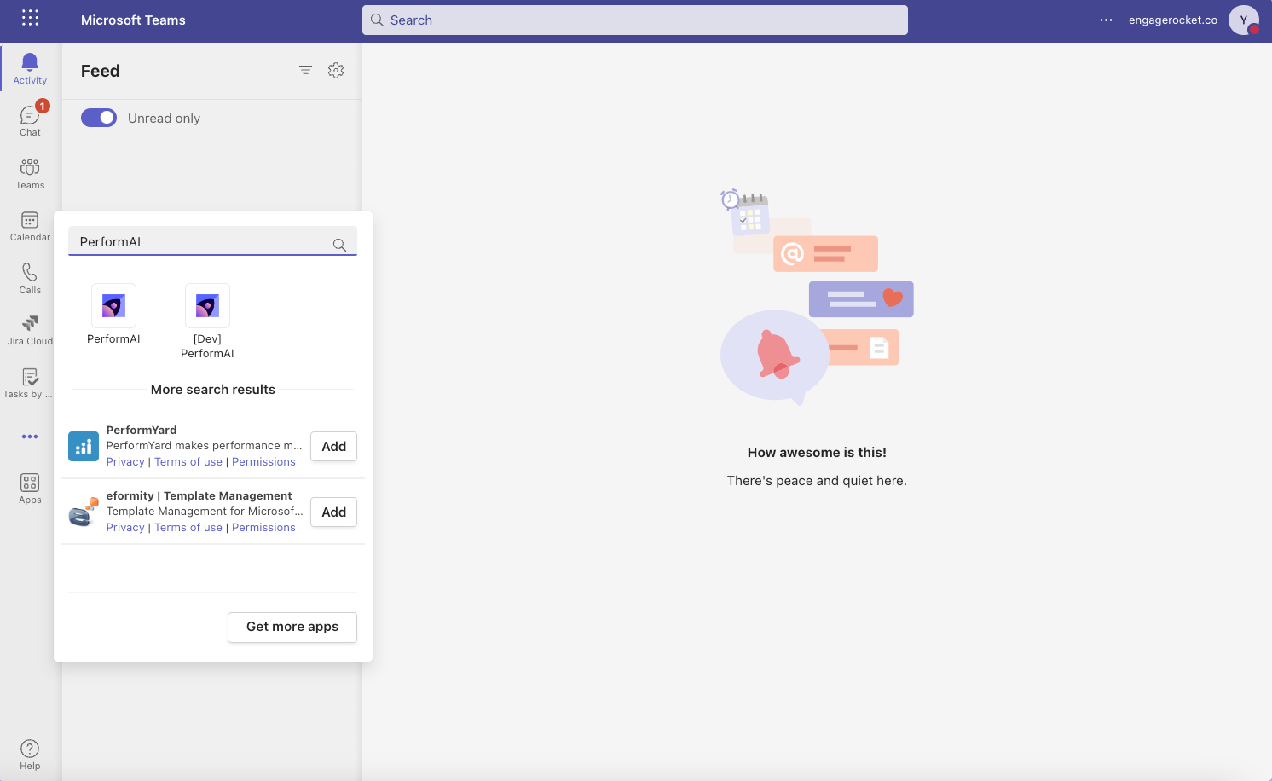1272x781 pixels.
Task: Open the Feed filter icon
Action: [x=305, y=70]
